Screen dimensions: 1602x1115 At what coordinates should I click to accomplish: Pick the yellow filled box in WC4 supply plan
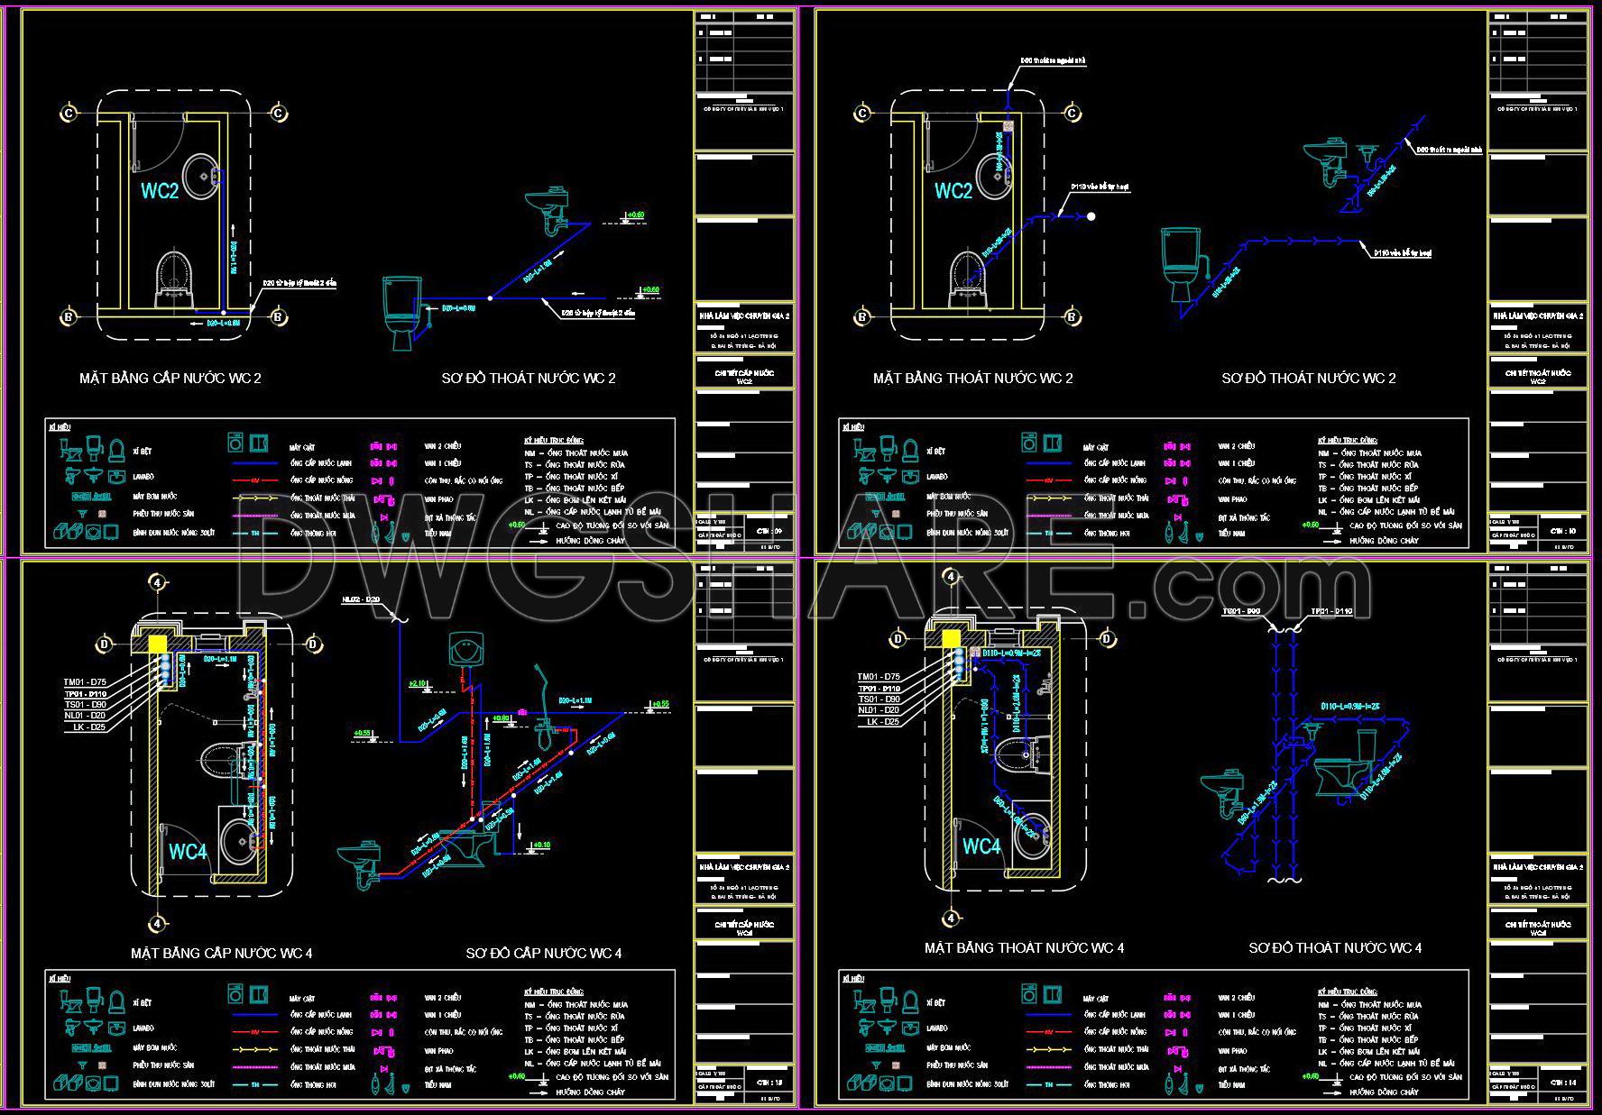(157, 644)
